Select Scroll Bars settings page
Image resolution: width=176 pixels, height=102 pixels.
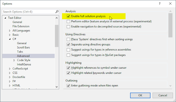click(23, 47)
